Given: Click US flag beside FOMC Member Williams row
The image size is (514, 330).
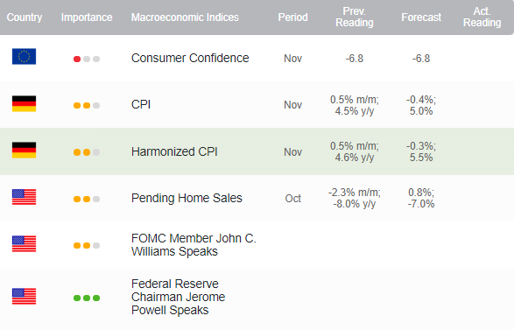Looking at the screenshot, I should 24,244.
